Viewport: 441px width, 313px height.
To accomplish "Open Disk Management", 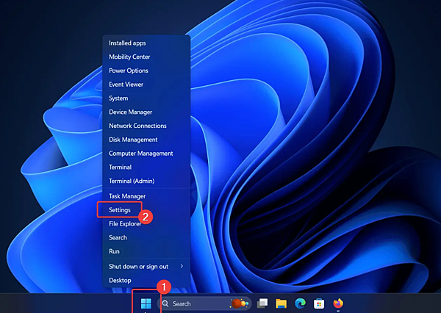I will [146, 140].
